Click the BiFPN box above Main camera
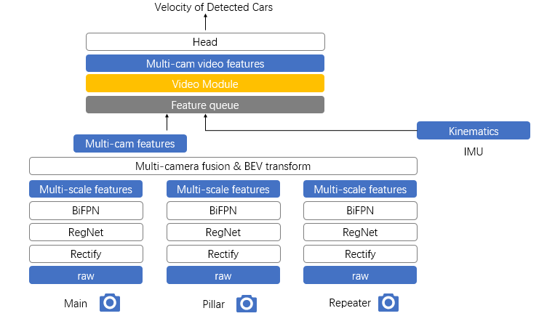This screenshot has height=316, width=539. tap(86, 211)
